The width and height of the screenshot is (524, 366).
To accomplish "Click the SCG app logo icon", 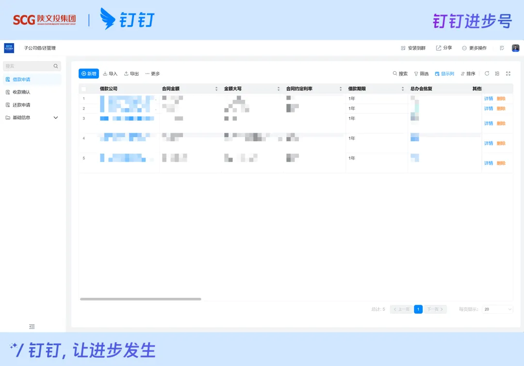I will pos(9,48).
